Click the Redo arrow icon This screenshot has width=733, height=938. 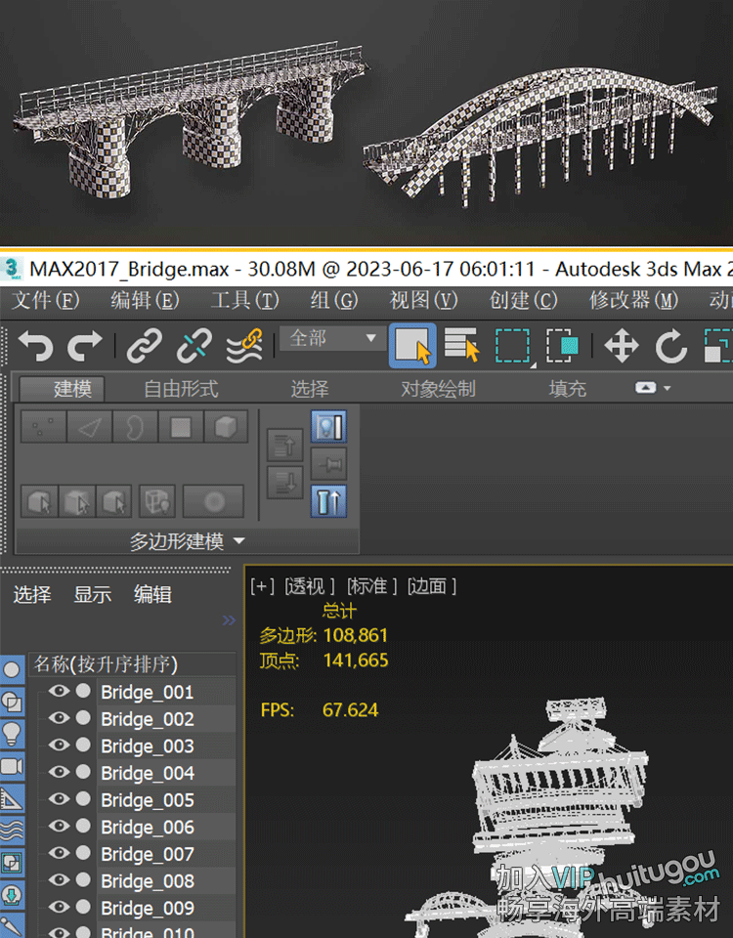84,345
